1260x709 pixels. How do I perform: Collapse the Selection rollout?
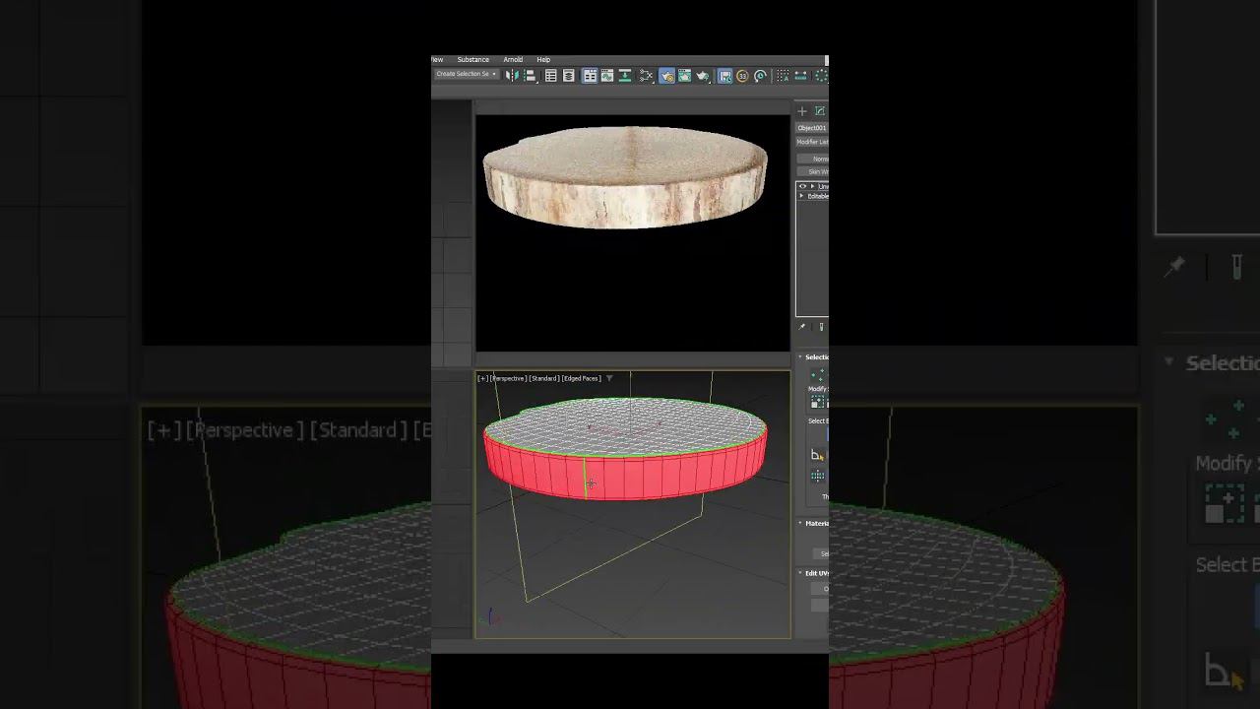coord(800,356)
